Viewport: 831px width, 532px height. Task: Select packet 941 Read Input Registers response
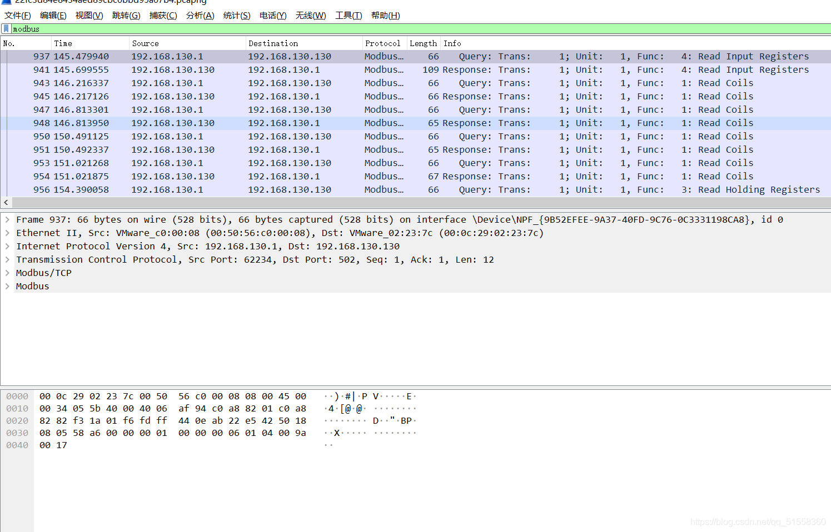(416, 70)
